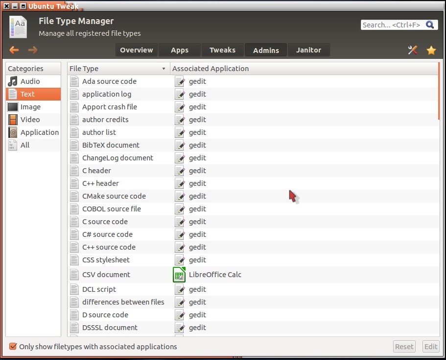Image resolution: width=446 pixels, height=360 pixels.
Task: Sort by Associated Application column header
Action: tap(305, 69)
